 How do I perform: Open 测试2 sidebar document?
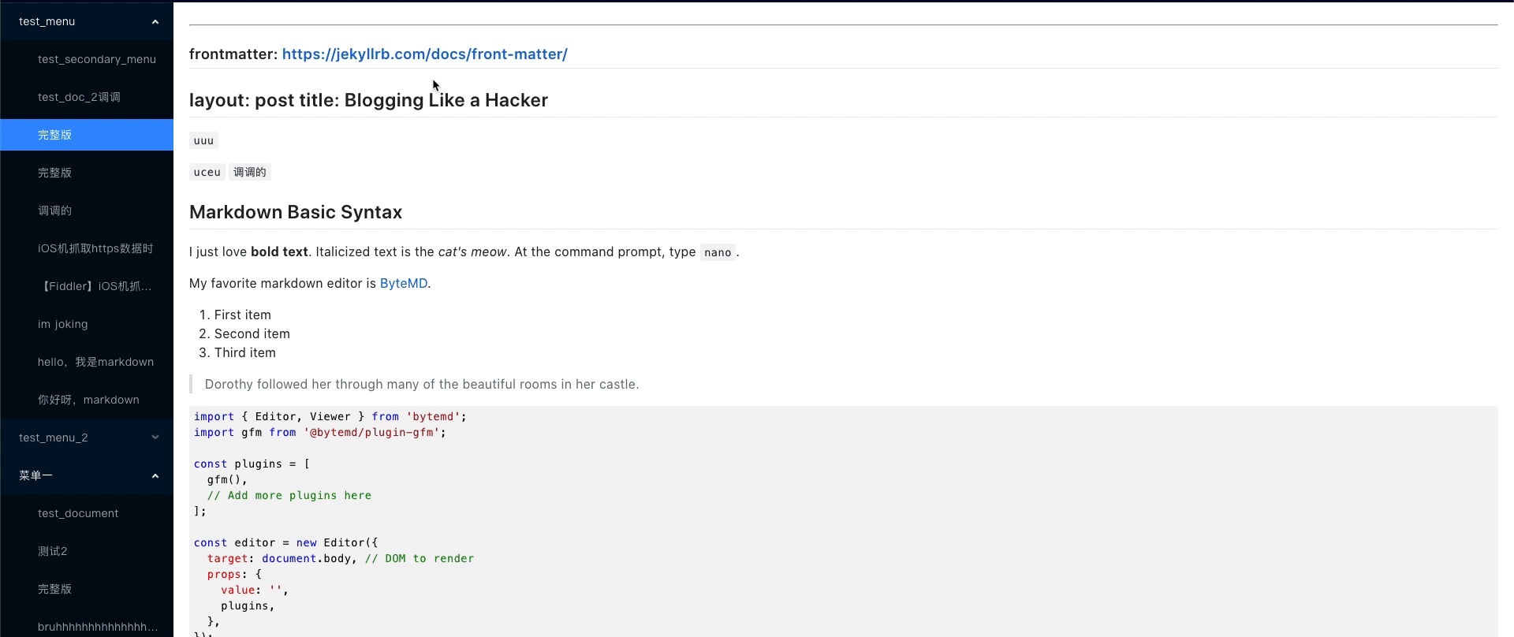87,551
